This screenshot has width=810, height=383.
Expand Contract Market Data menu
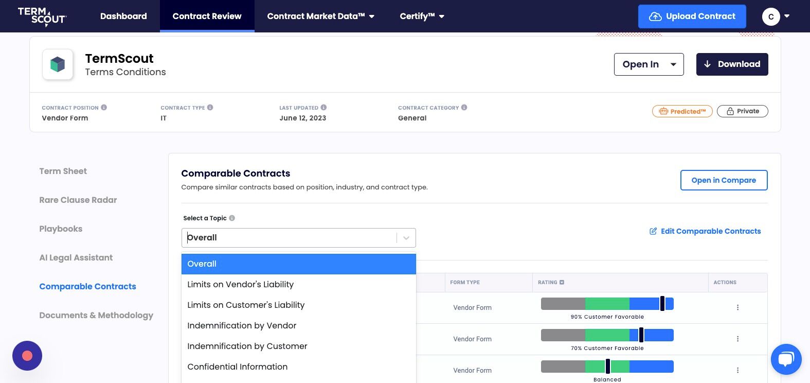click(321, 16)
